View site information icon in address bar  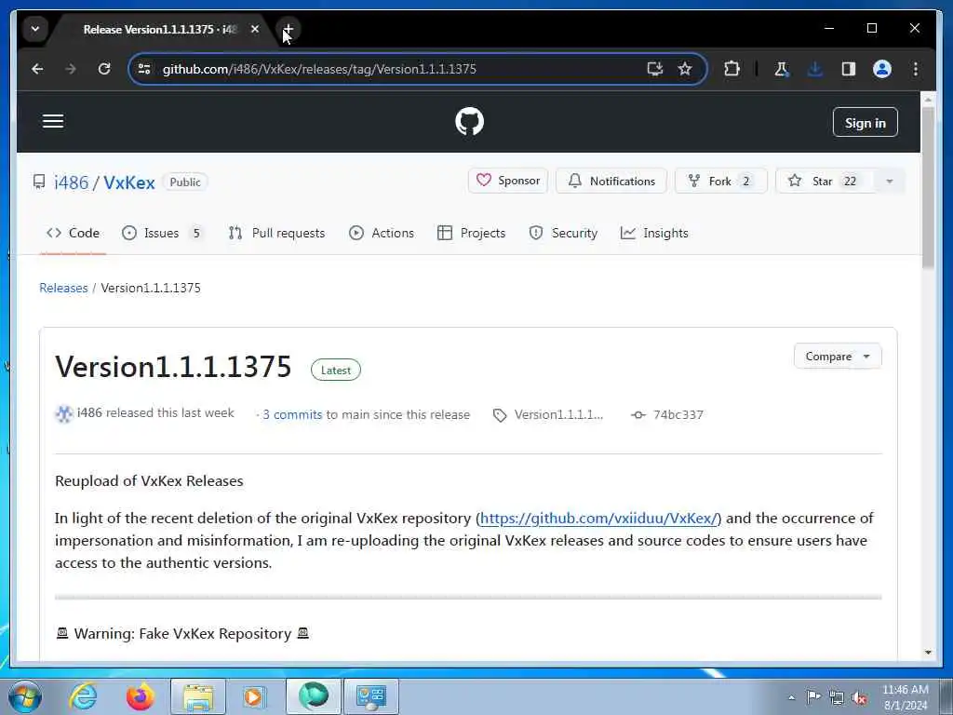(144, 69)
